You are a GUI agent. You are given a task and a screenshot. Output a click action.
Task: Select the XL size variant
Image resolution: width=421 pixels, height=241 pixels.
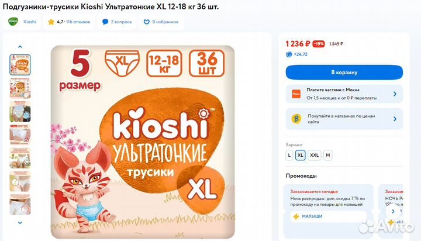tap(301, 155)
